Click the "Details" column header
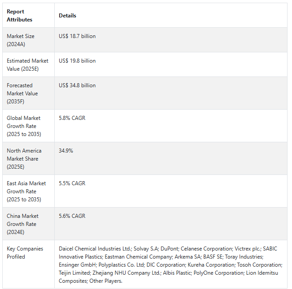 [x=68, y=16]
